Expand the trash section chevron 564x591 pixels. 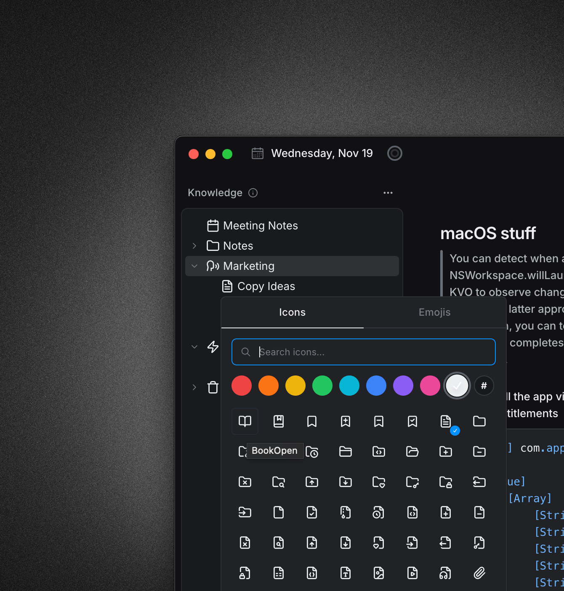coord(194,387)
